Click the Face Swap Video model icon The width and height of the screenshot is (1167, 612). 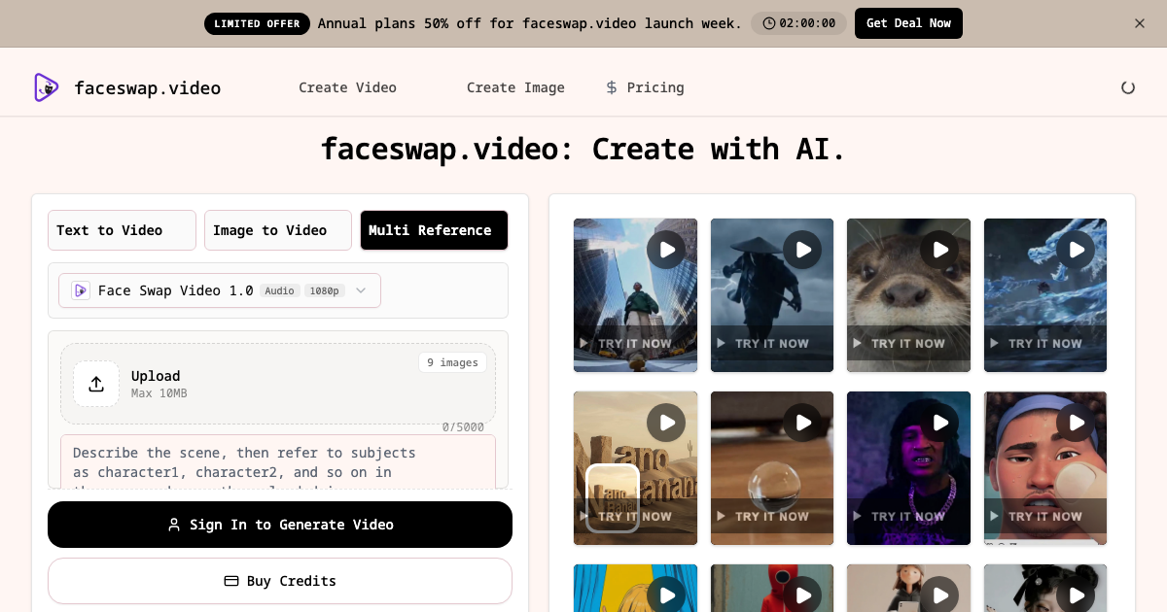[x=81, y=290]
